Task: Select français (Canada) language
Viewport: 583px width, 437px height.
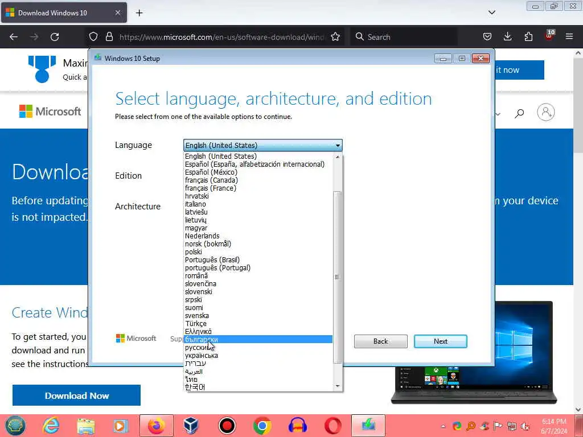Action: (258, 180)
